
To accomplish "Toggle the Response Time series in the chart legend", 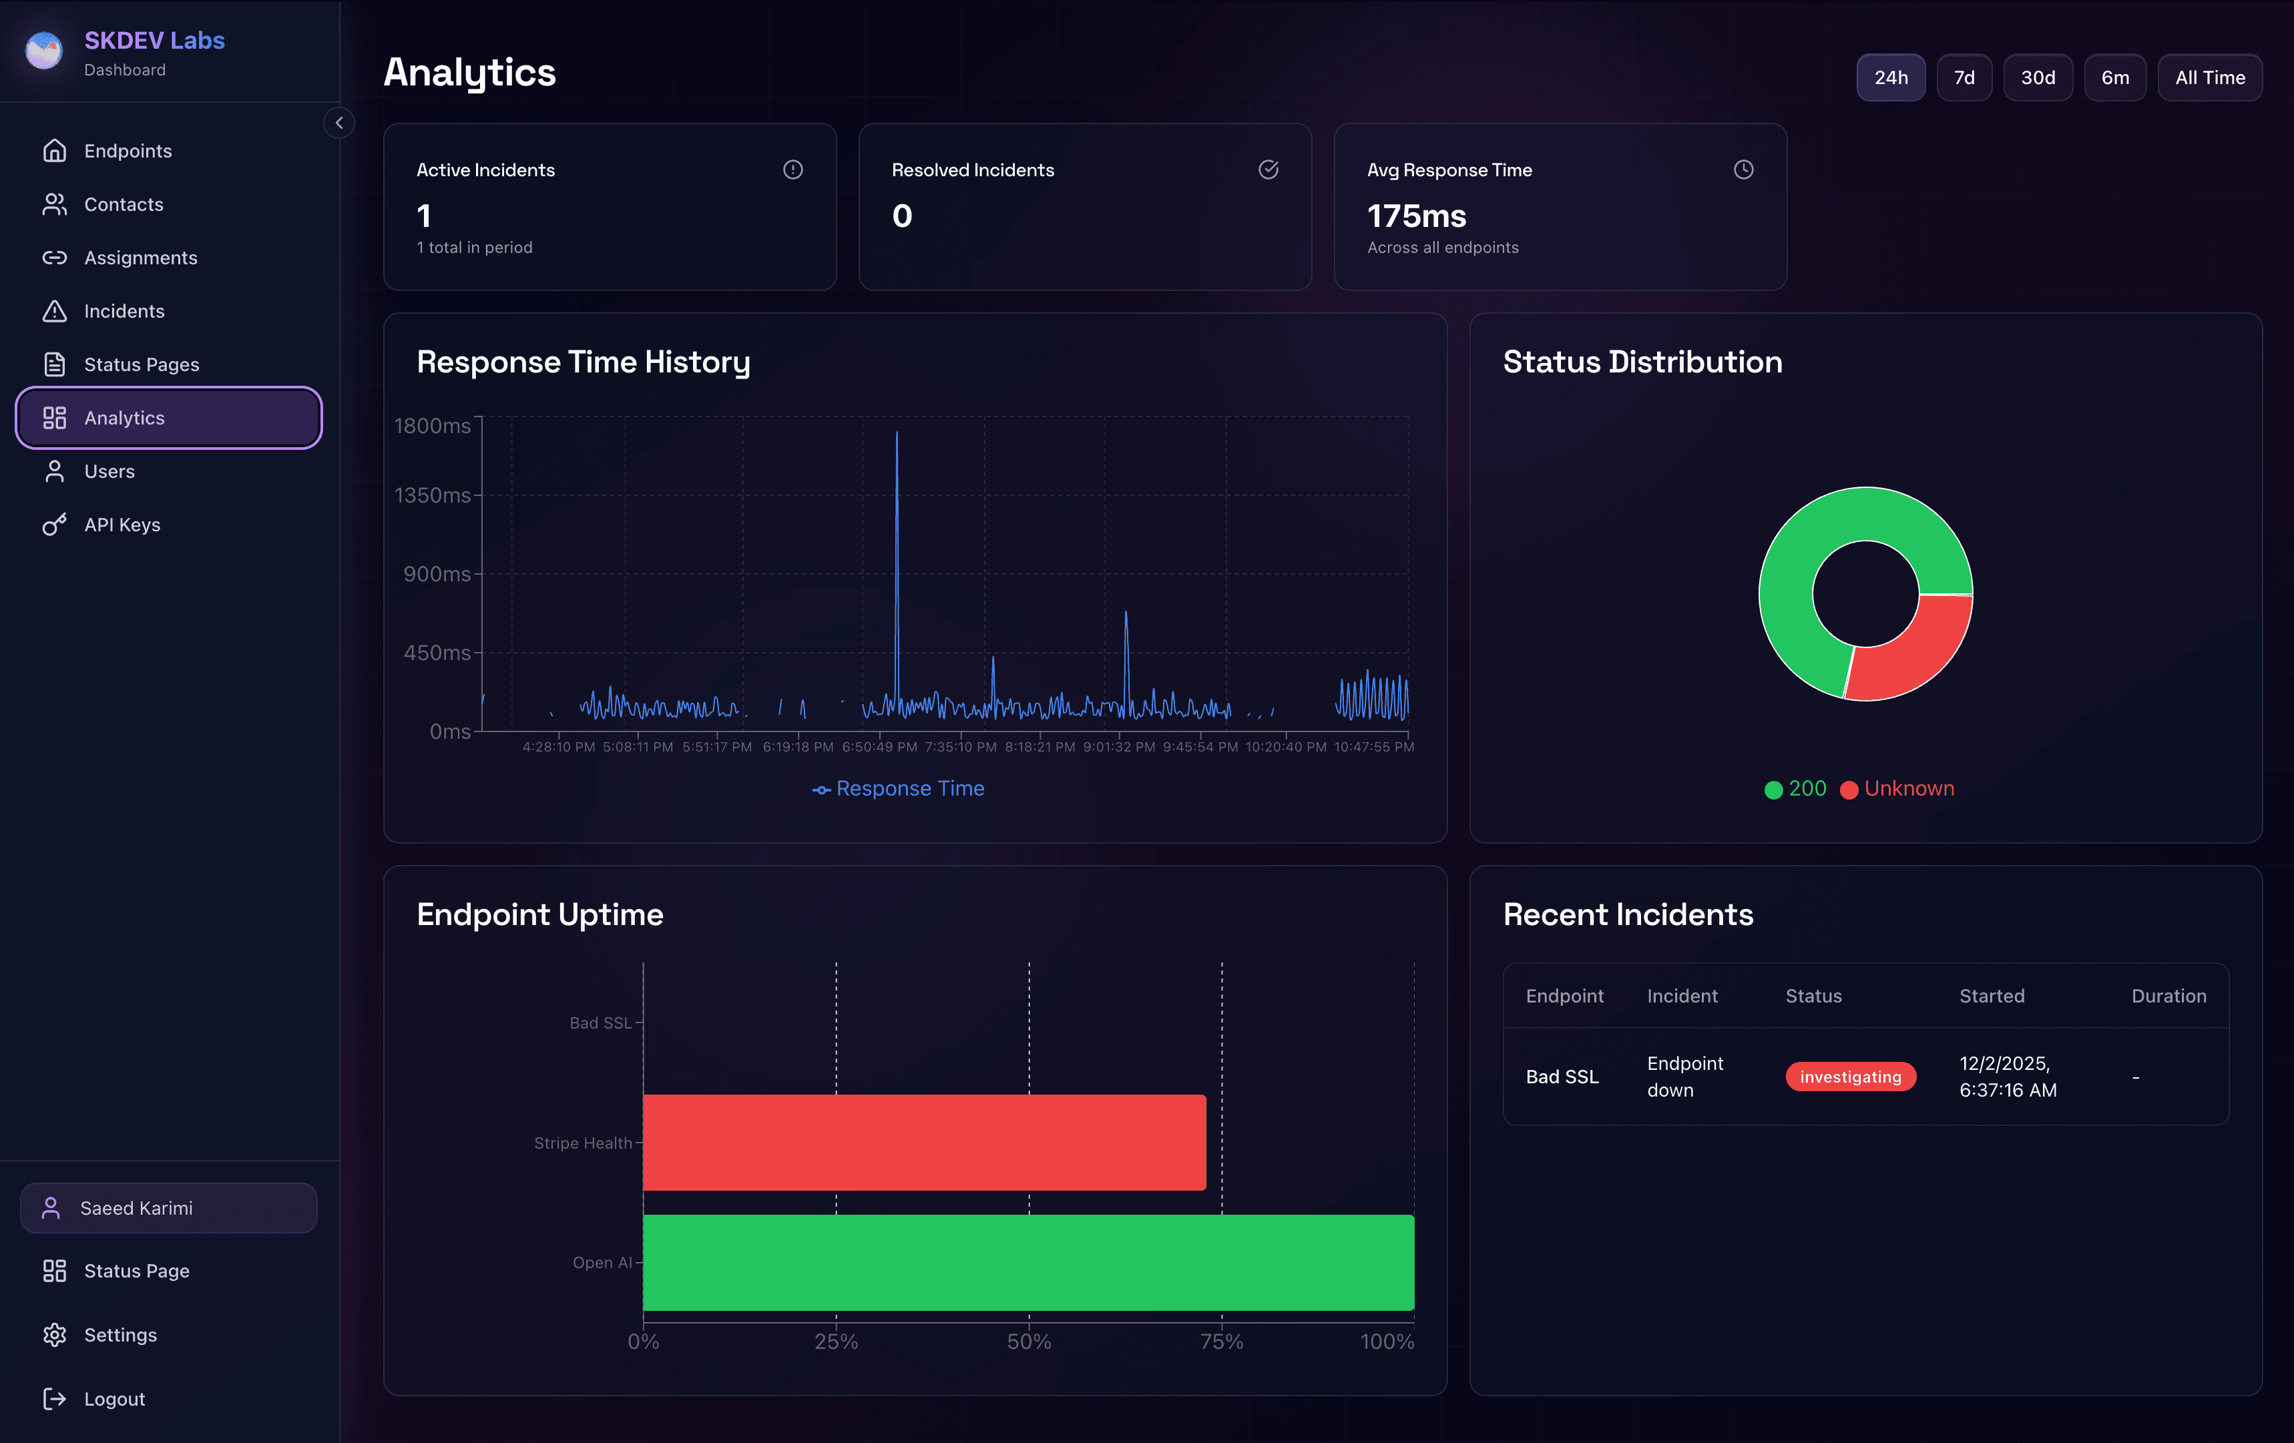I will tap(899, 789).
